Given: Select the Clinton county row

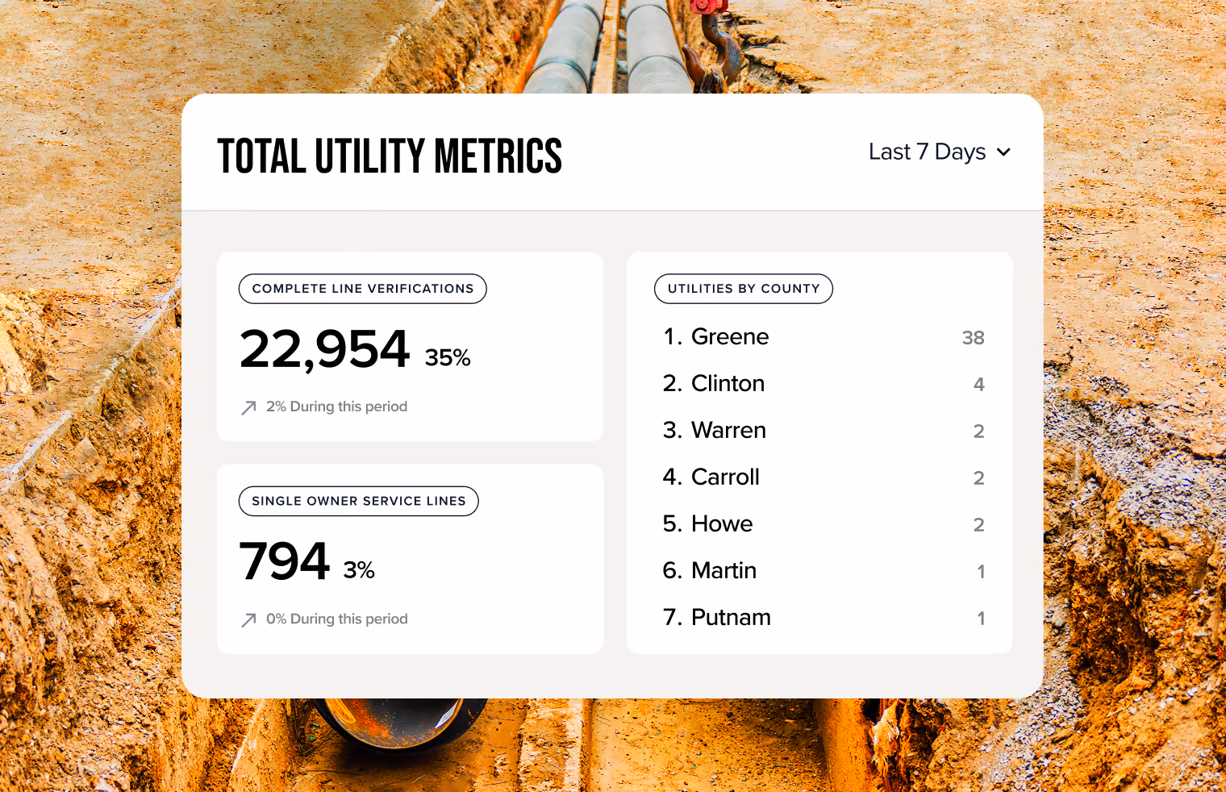Looking at the screenshot, I should point(728,384).
